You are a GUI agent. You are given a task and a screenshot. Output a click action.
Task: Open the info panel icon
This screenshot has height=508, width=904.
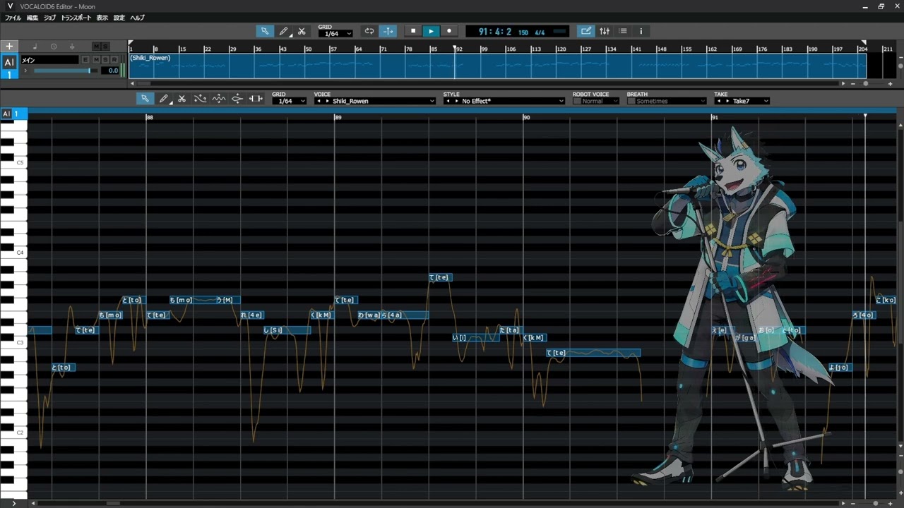641,31
